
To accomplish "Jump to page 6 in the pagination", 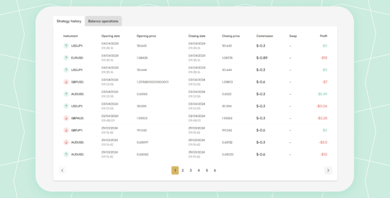I will pos(215,170).
